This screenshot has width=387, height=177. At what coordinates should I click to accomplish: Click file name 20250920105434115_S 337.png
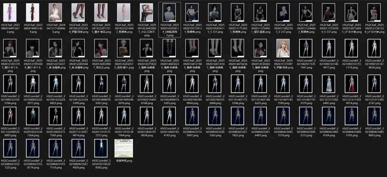215,28
